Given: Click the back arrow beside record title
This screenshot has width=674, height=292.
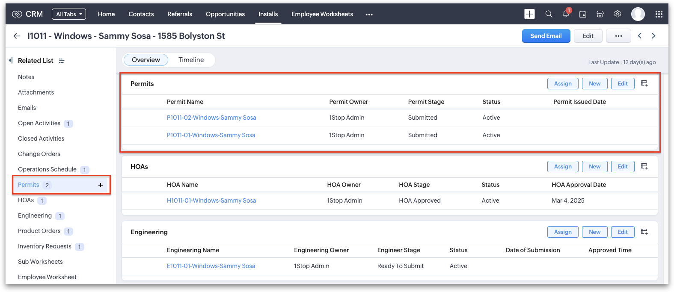Looking at the screenshot, I should pos(17,36).
